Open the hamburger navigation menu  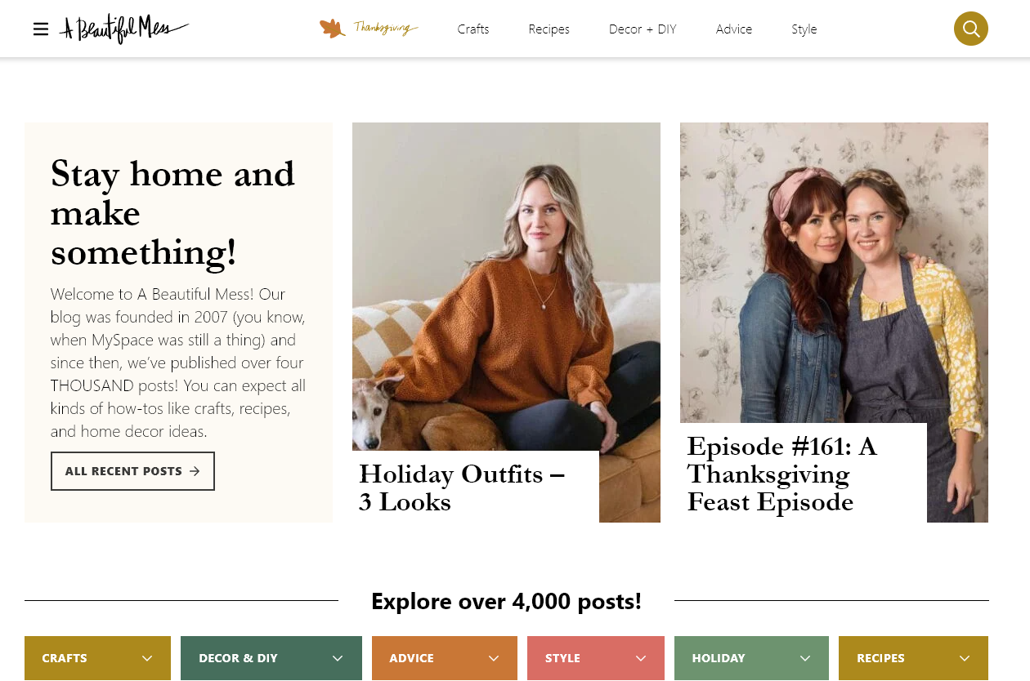(x=40, y=29)
